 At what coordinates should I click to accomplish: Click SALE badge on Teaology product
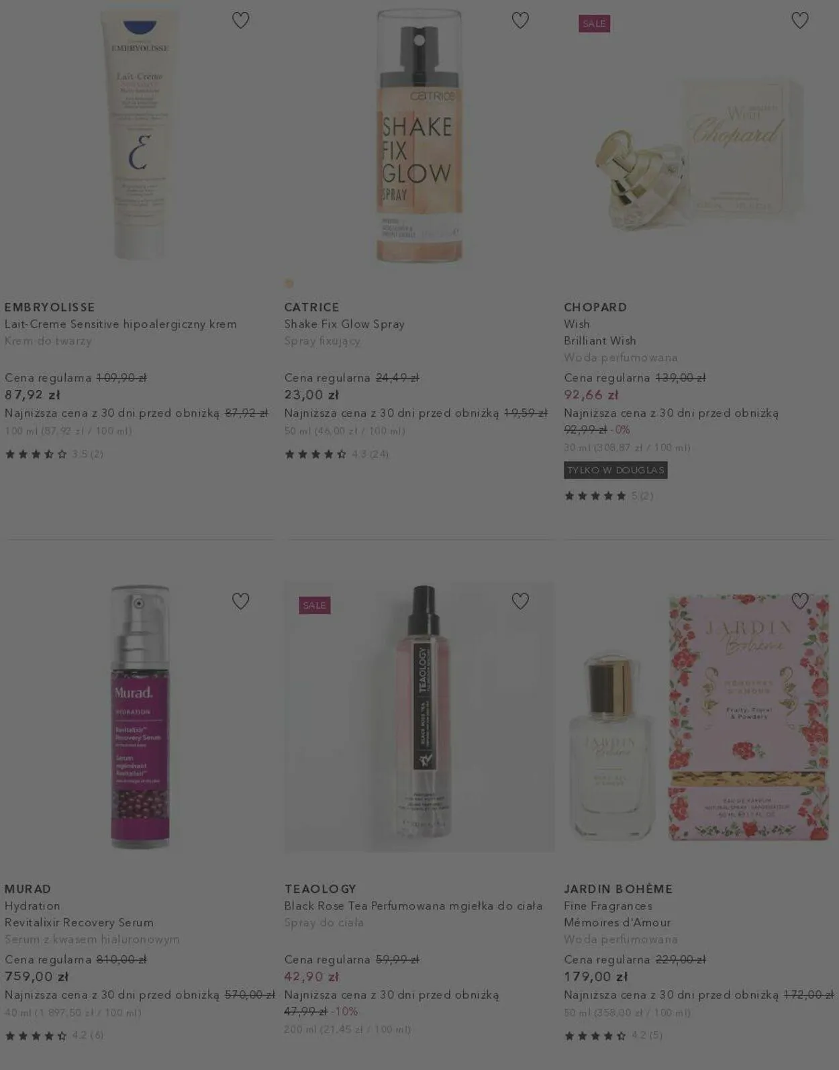click(x=315, y=605)
